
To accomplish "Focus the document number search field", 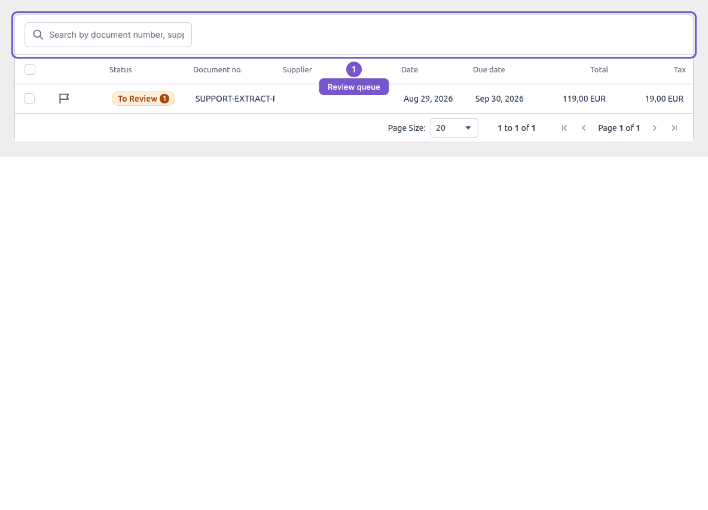I will click(x=108, y=35).
